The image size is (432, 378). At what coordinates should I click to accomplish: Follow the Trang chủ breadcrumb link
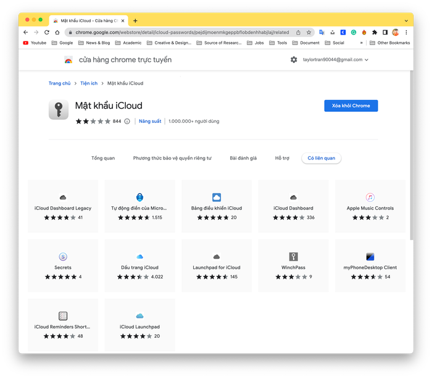[x=59, y=83]
